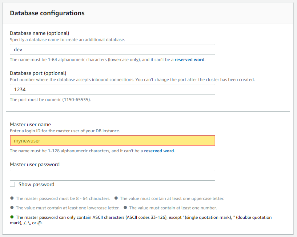
Task: Click the gray dot for lowercase letter rule
Action: click(x=12, y=208)
